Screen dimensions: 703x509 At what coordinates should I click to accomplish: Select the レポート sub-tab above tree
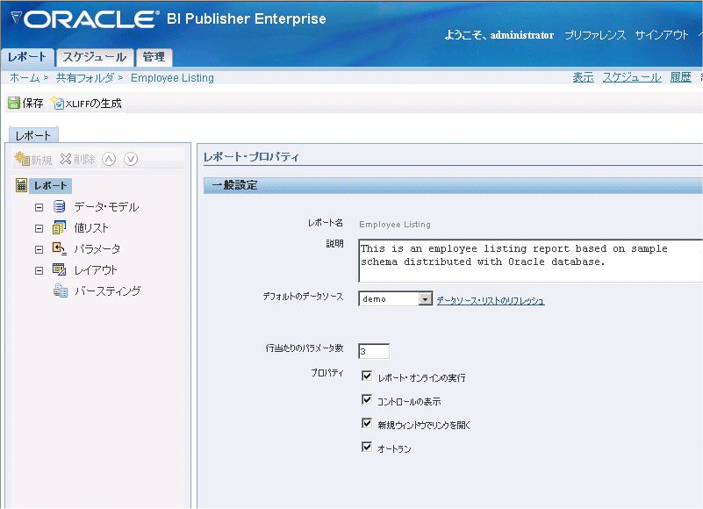[33, 135]
